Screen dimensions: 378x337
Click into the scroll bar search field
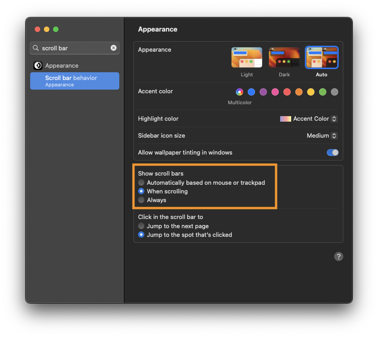pyautogui.click(x=73, y=48)
